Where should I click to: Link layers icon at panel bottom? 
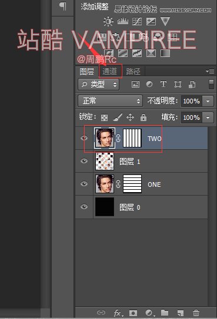[x=101, y=313]
